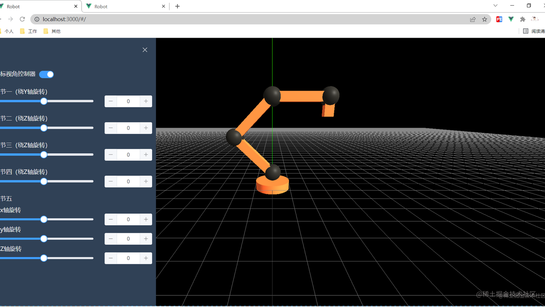Click the bookmark star in the address bar
Viewport: 545px width, 307px height.
484,19
